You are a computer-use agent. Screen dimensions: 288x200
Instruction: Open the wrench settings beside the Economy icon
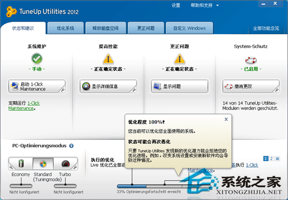pyautogui.click(x=11, y=167)
